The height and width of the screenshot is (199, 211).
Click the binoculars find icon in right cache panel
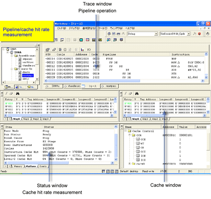pyautogui.click(x=137, y=94)
